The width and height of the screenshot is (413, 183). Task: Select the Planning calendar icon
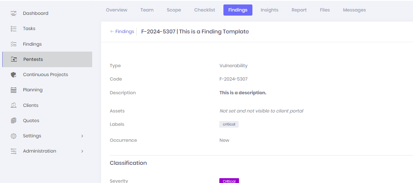click(x=14, y=90)
